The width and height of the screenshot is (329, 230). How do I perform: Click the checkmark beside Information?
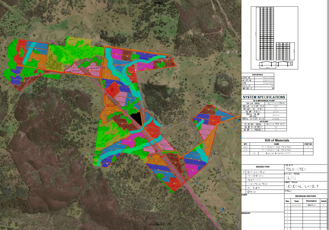click(244, 172)
